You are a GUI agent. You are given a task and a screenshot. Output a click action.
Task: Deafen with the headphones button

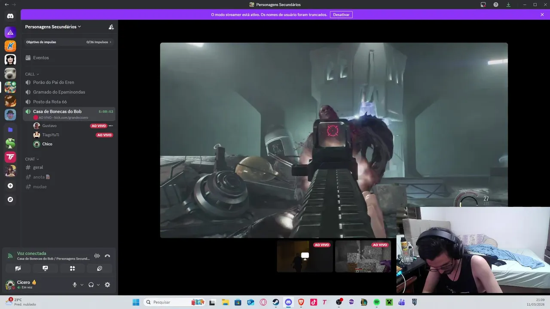coord(91,285)
